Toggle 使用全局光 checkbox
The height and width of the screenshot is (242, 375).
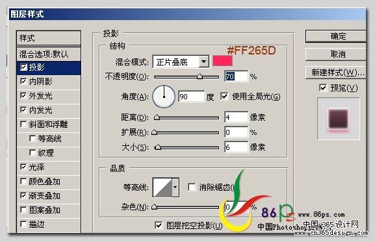tap(224, 97)
